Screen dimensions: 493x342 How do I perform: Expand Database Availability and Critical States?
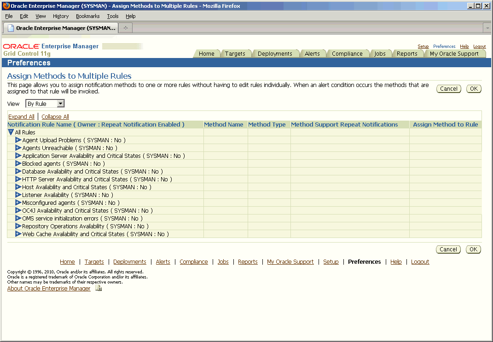[x=18, y=171]
